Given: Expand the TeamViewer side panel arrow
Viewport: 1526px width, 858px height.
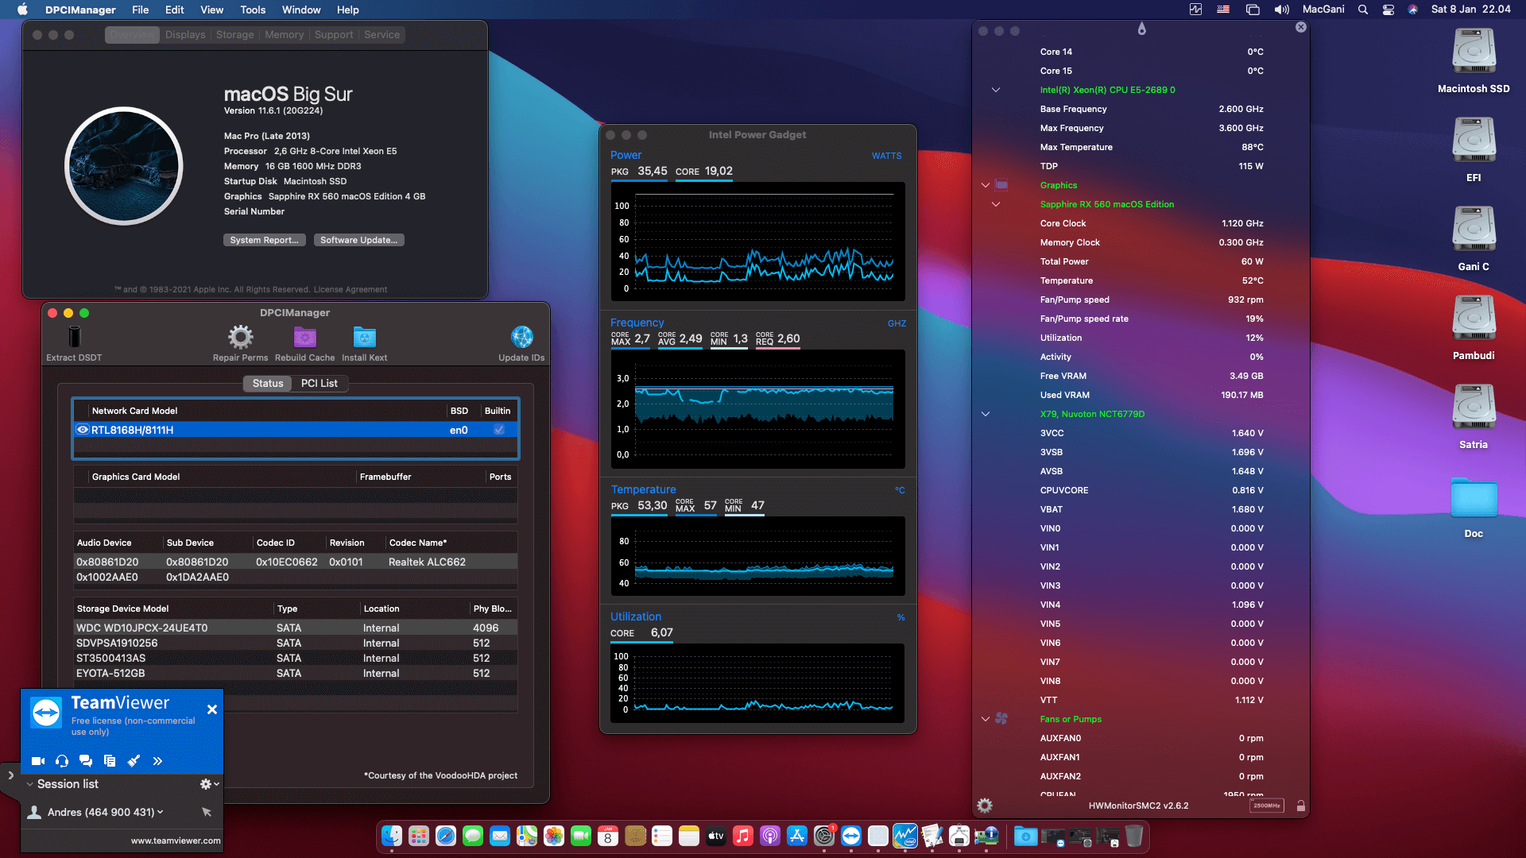Looking at the screenshot, I should (x=10, y=775).
